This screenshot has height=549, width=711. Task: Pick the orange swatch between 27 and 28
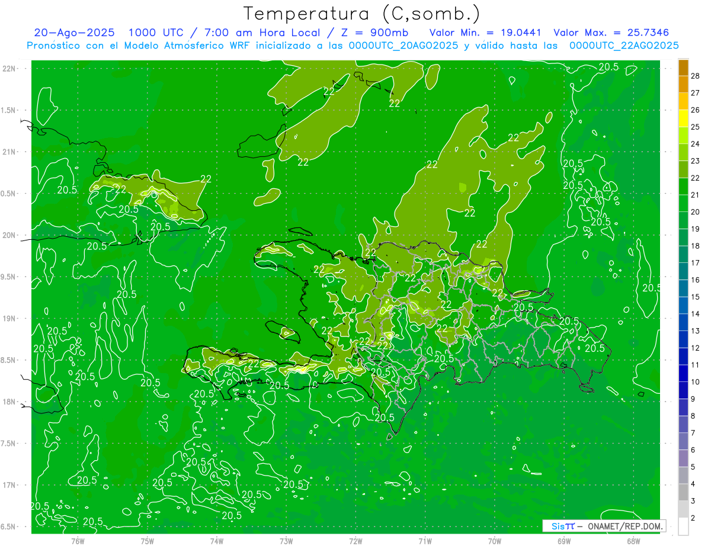point(683,85)
